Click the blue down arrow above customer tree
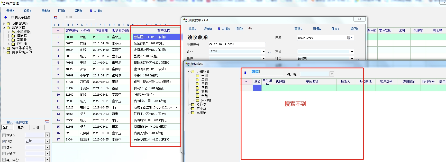The height and width of the screenshot is (162, 446). 6,17
